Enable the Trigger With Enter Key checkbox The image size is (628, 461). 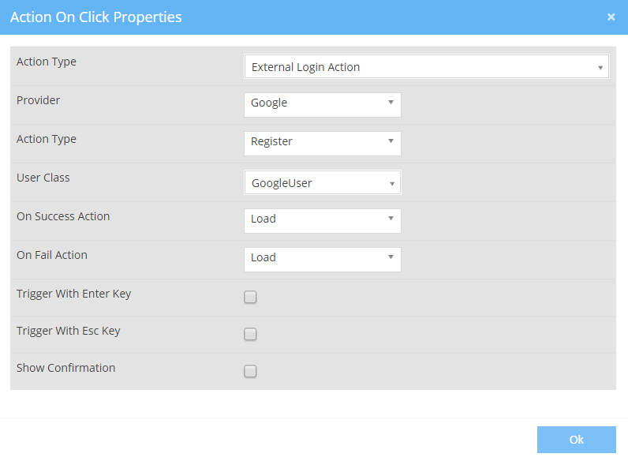[250, 298]
